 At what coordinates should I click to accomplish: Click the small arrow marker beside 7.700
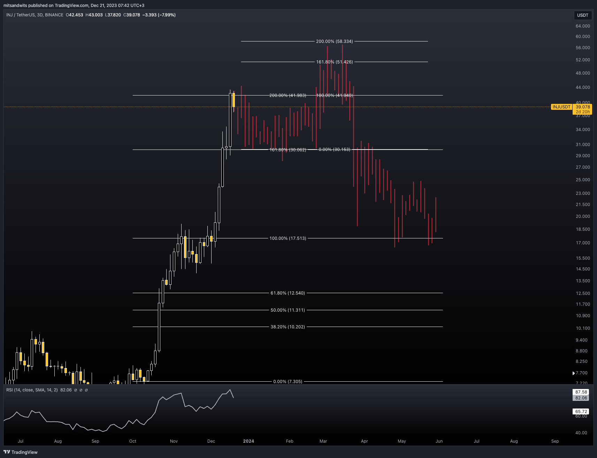pos(574,373)
